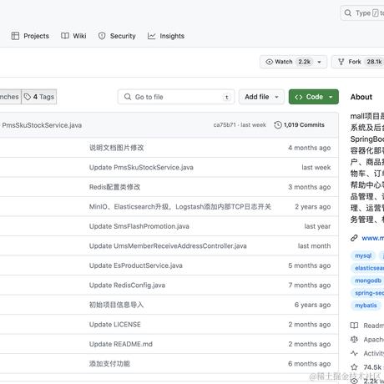Click the eye icon in Watch button
The image size is (384, 384).
click(269, 62)
